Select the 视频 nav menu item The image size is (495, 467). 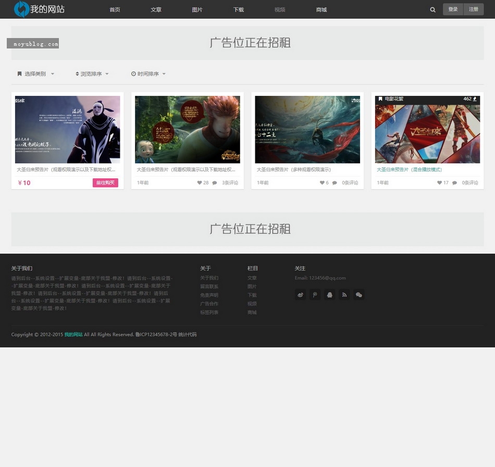point(280,10)
